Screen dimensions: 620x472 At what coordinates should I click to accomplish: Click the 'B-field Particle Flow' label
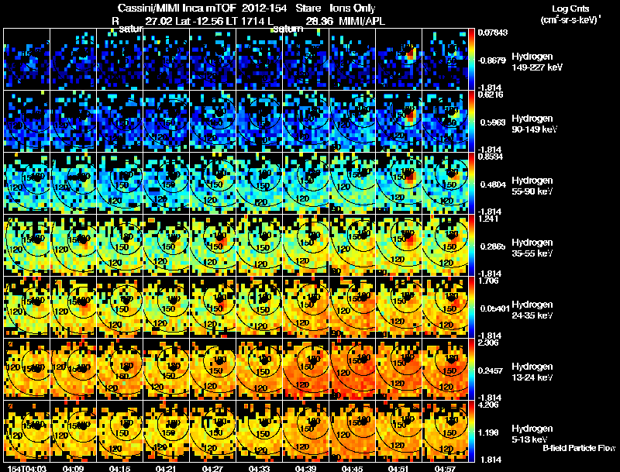pos(579,448)
